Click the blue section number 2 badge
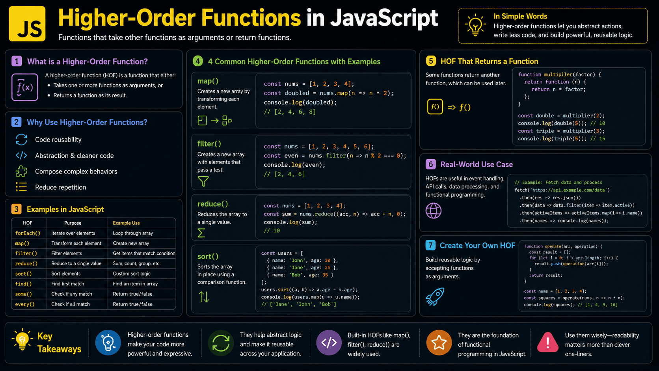The image size is (659, 371). tap(16, 122)
